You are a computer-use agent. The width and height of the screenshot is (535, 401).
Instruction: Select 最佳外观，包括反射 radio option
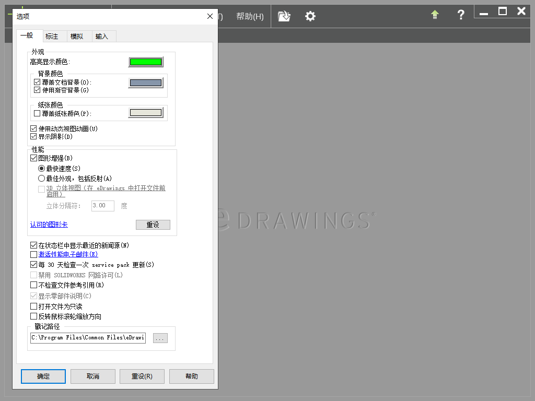pos(42,179)
